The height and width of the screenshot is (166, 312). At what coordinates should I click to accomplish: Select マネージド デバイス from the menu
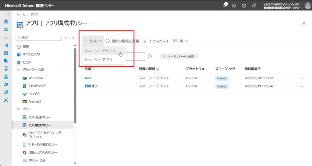coord(100,51)
